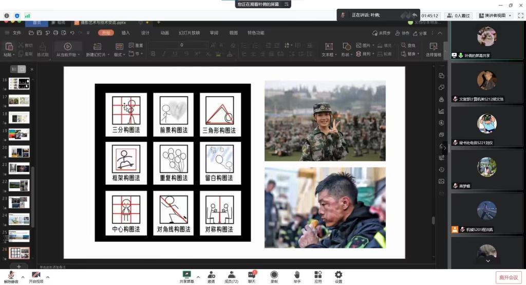Turn on video with the camera icon
This screenshot has height=285, width=526.
pos(35,275)
